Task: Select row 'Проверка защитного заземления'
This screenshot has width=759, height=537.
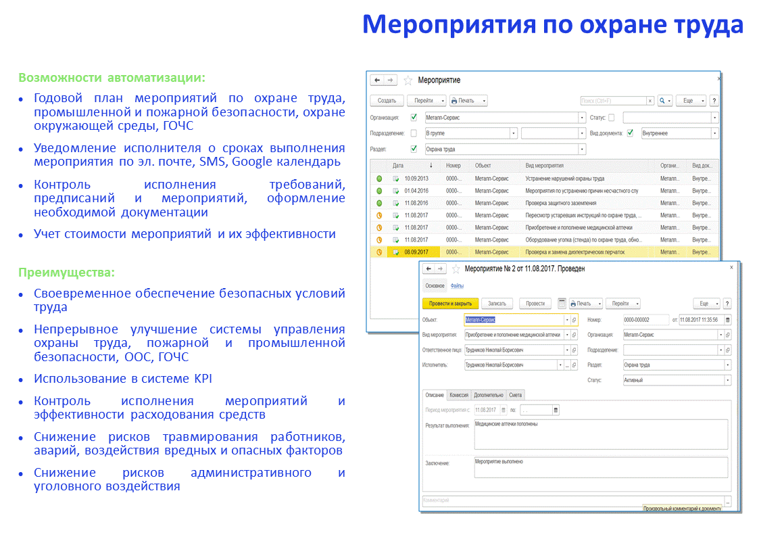Action: (545, 204)
